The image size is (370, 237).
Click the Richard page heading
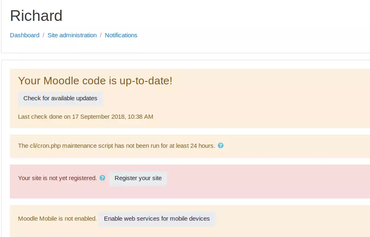tap(36, 16)
